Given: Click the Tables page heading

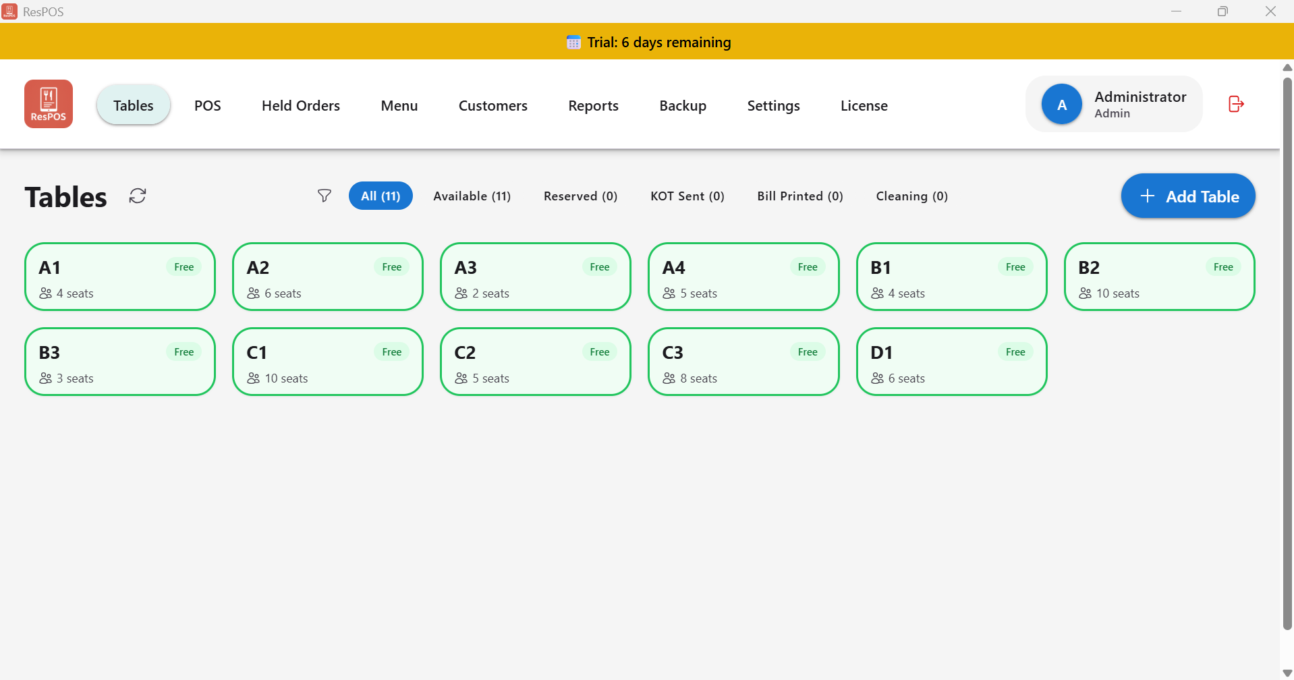Looking at the screenshot, I should [x=66, y=197].
